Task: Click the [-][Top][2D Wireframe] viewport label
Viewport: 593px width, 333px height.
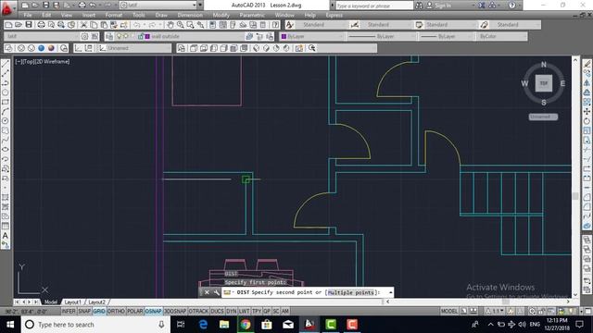Action: coord(43,62)
